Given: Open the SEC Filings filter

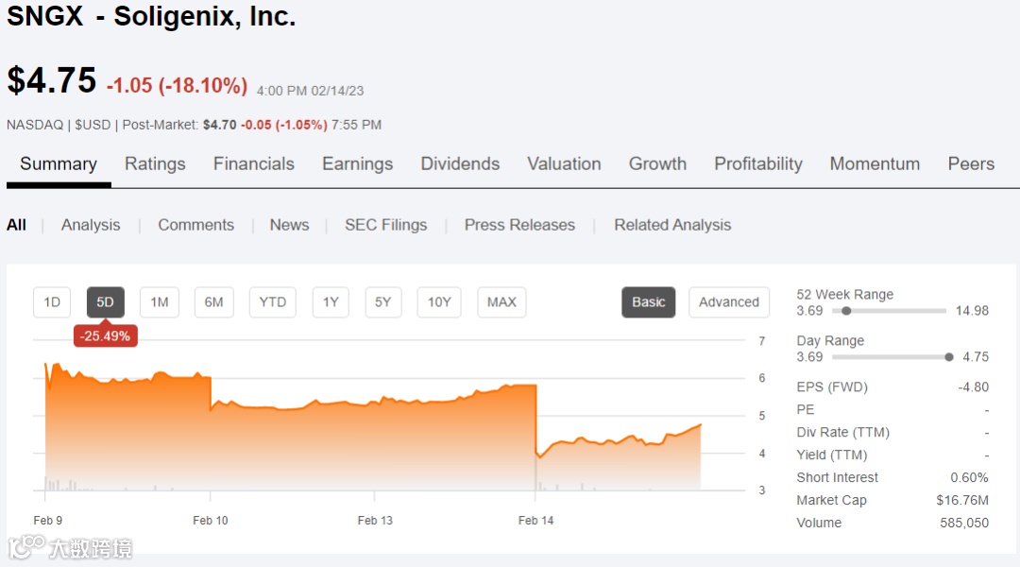Looking at the screenshot, I should (x=385, y=225).
